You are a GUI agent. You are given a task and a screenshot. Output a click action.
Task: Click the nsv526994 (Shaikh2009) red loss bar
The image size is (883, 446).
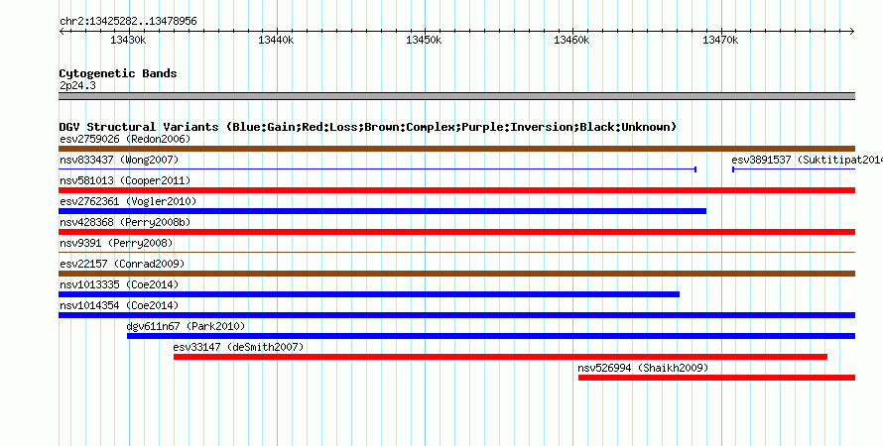[x=717, y=378]
